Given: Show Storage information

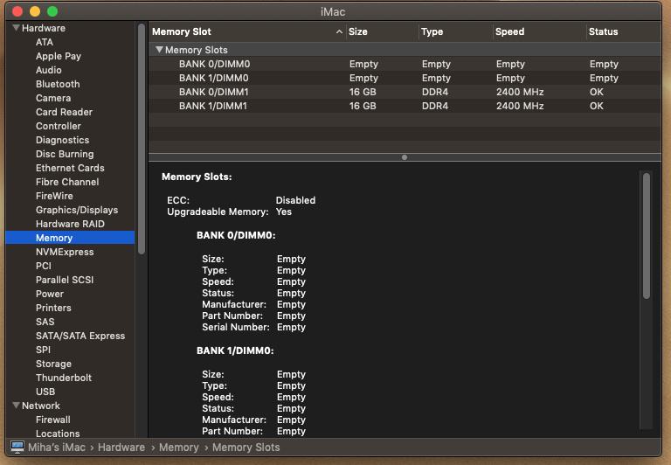Looking at the screenshot, I should (x=53, y=364).
